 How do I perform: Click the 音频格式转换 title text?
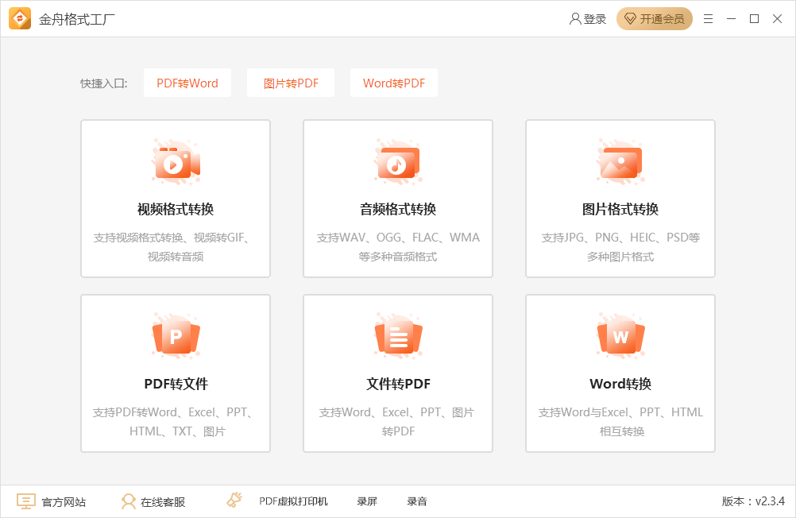[x=398, y=209]
